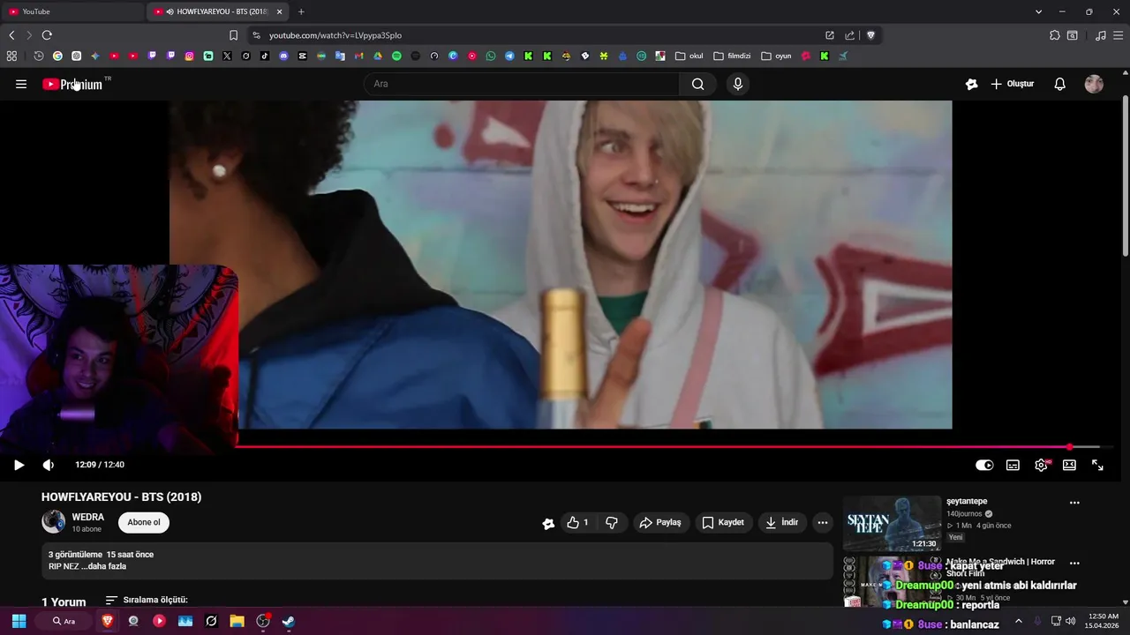Open the WEDRA channel avatar
This screenshot has width=1130, height=635.
pos(53,522)
